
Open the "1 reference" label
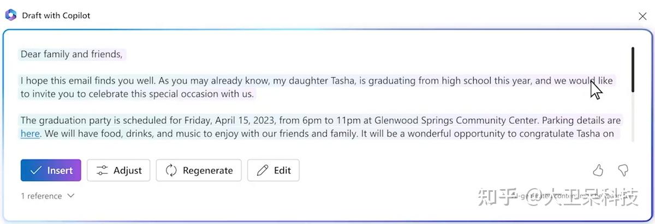41,196
